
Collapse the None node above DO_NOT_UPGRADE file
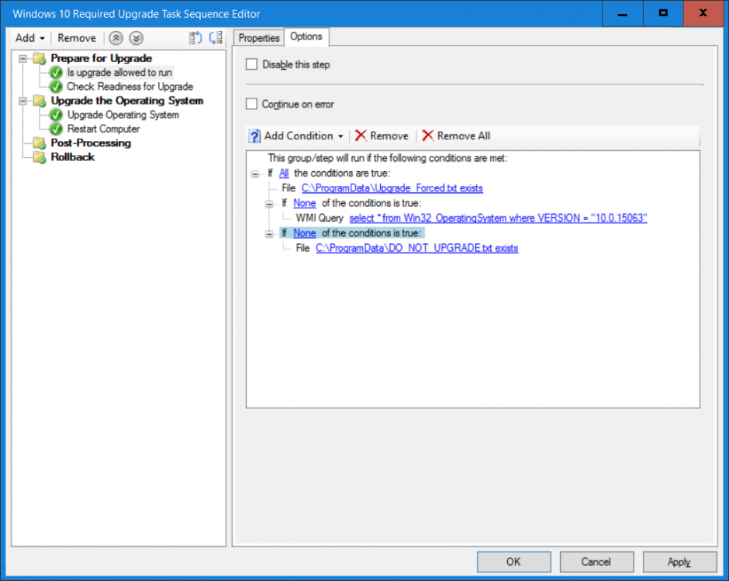click(x=269, y=234)
